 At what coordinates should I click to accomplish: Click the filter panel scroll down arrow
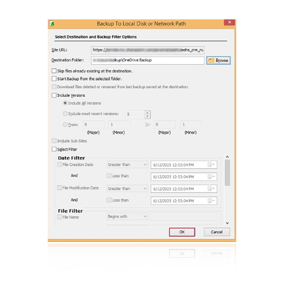(227, 223)
